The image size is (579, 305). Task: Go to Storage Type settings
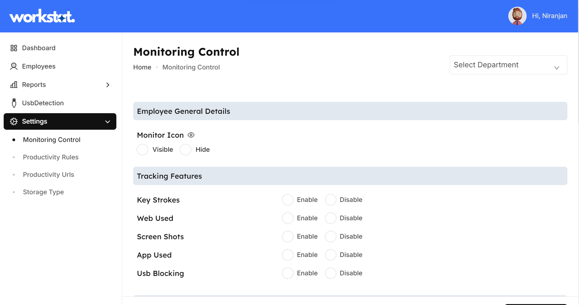[x=43, y=192]
